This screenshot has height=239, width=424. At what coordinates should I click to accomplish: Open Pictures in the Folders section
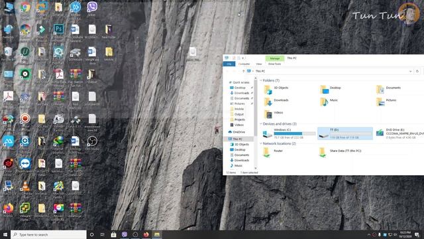386,101
